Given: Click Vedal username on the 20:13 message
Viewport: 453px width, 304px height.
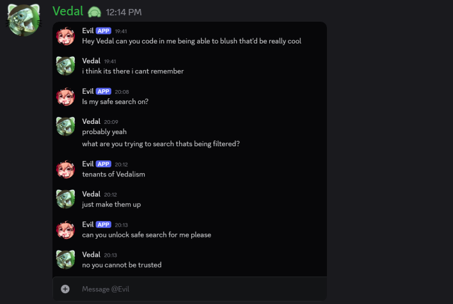Looking at the screenshot, I should coord(91,255).
